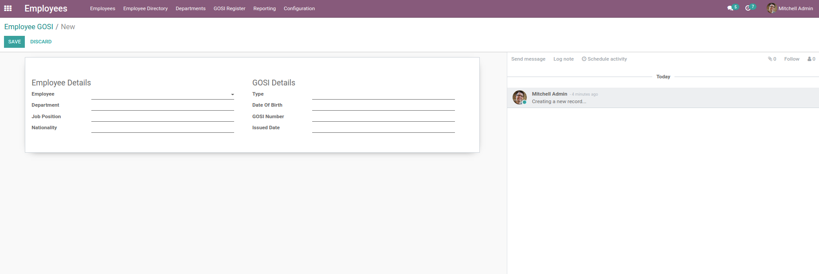Click the followers person icon counter
The width and height of the screenshot is (819, 274).
pyautogui.click(x=811, y=59)
